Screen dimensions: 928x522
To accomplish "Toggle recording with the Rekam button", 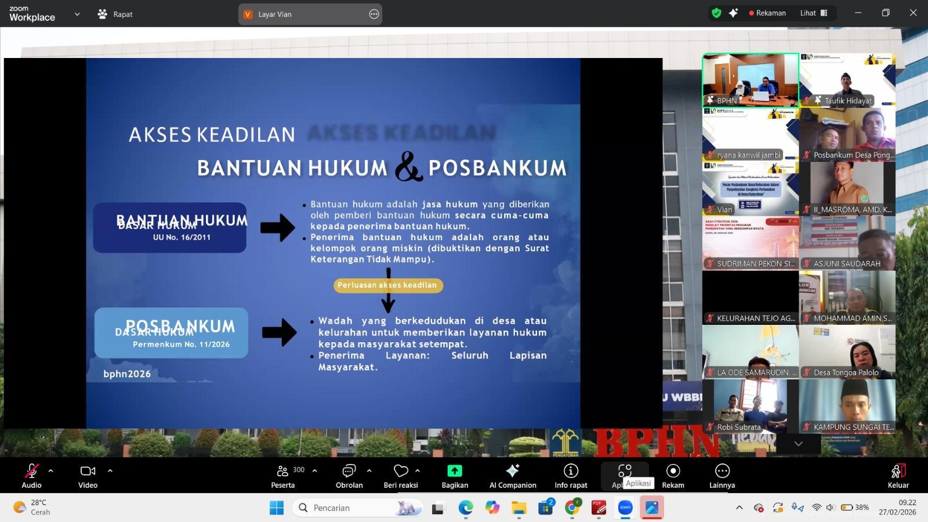I will [x=673, y=476].
